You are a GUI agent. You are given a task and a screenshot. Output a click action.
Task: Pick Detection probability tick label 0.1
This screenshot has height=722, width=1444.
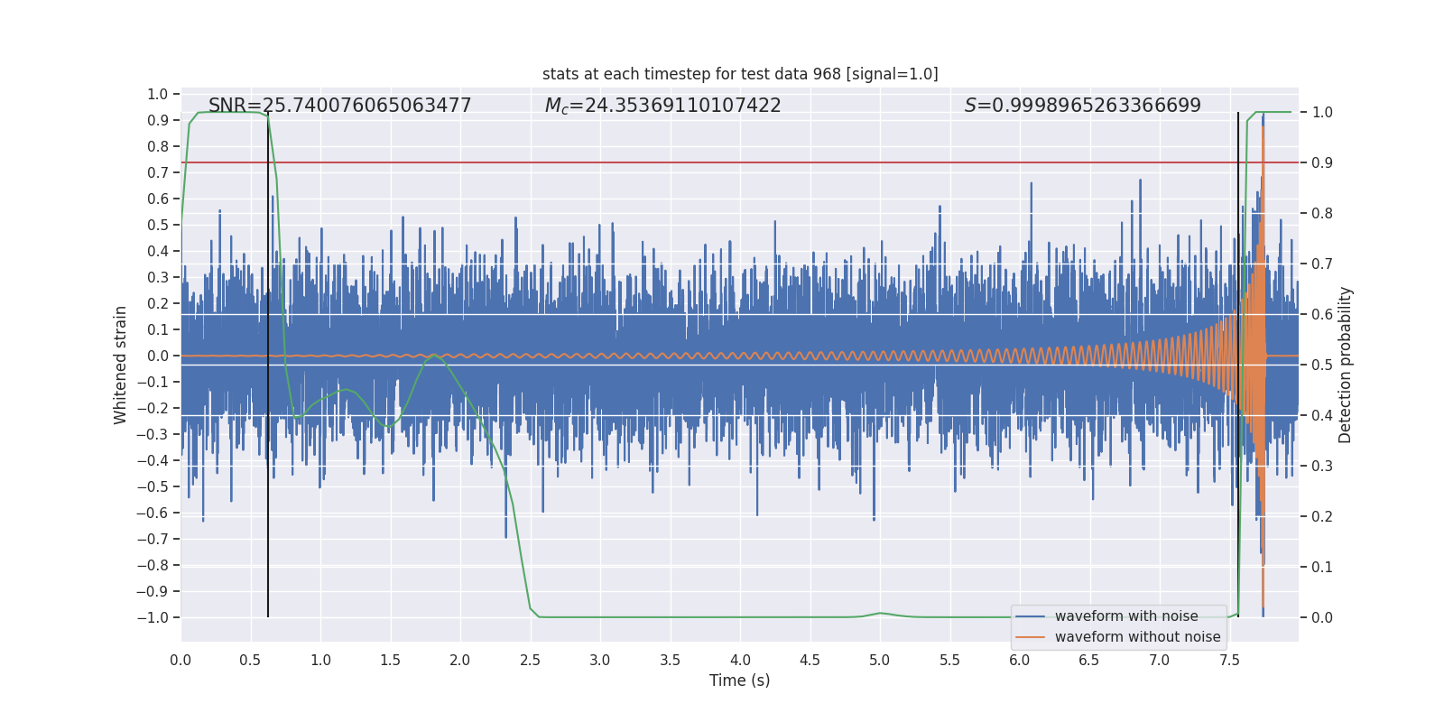1322,567
